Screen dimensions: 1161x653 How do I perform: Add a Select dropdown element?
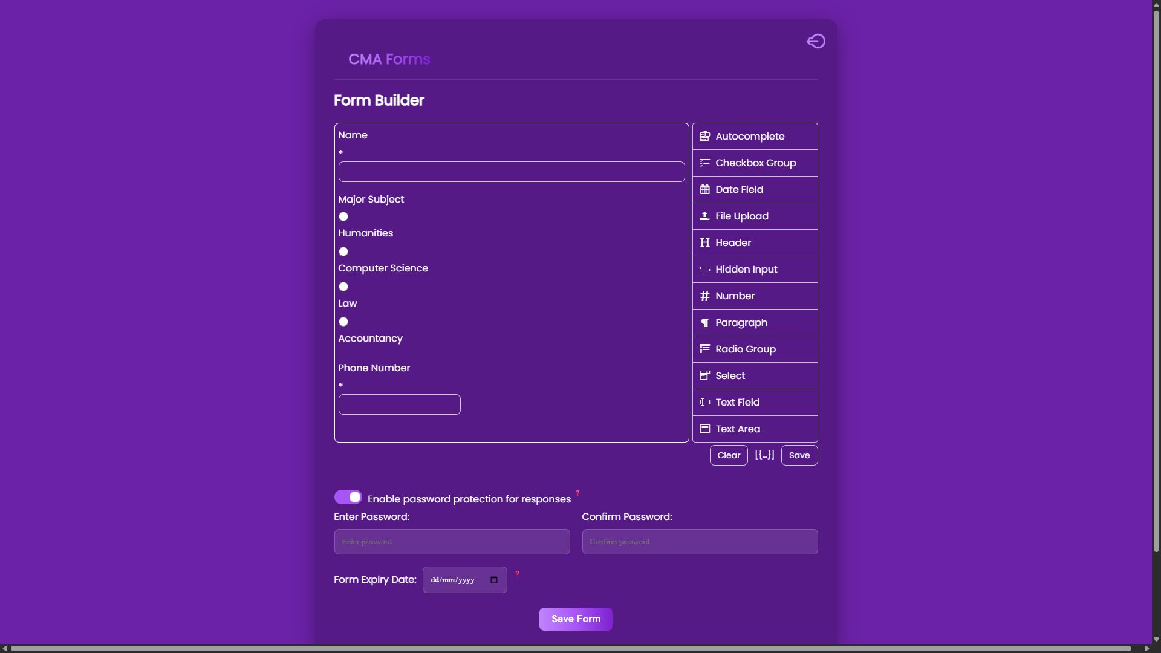coord(754,375)
